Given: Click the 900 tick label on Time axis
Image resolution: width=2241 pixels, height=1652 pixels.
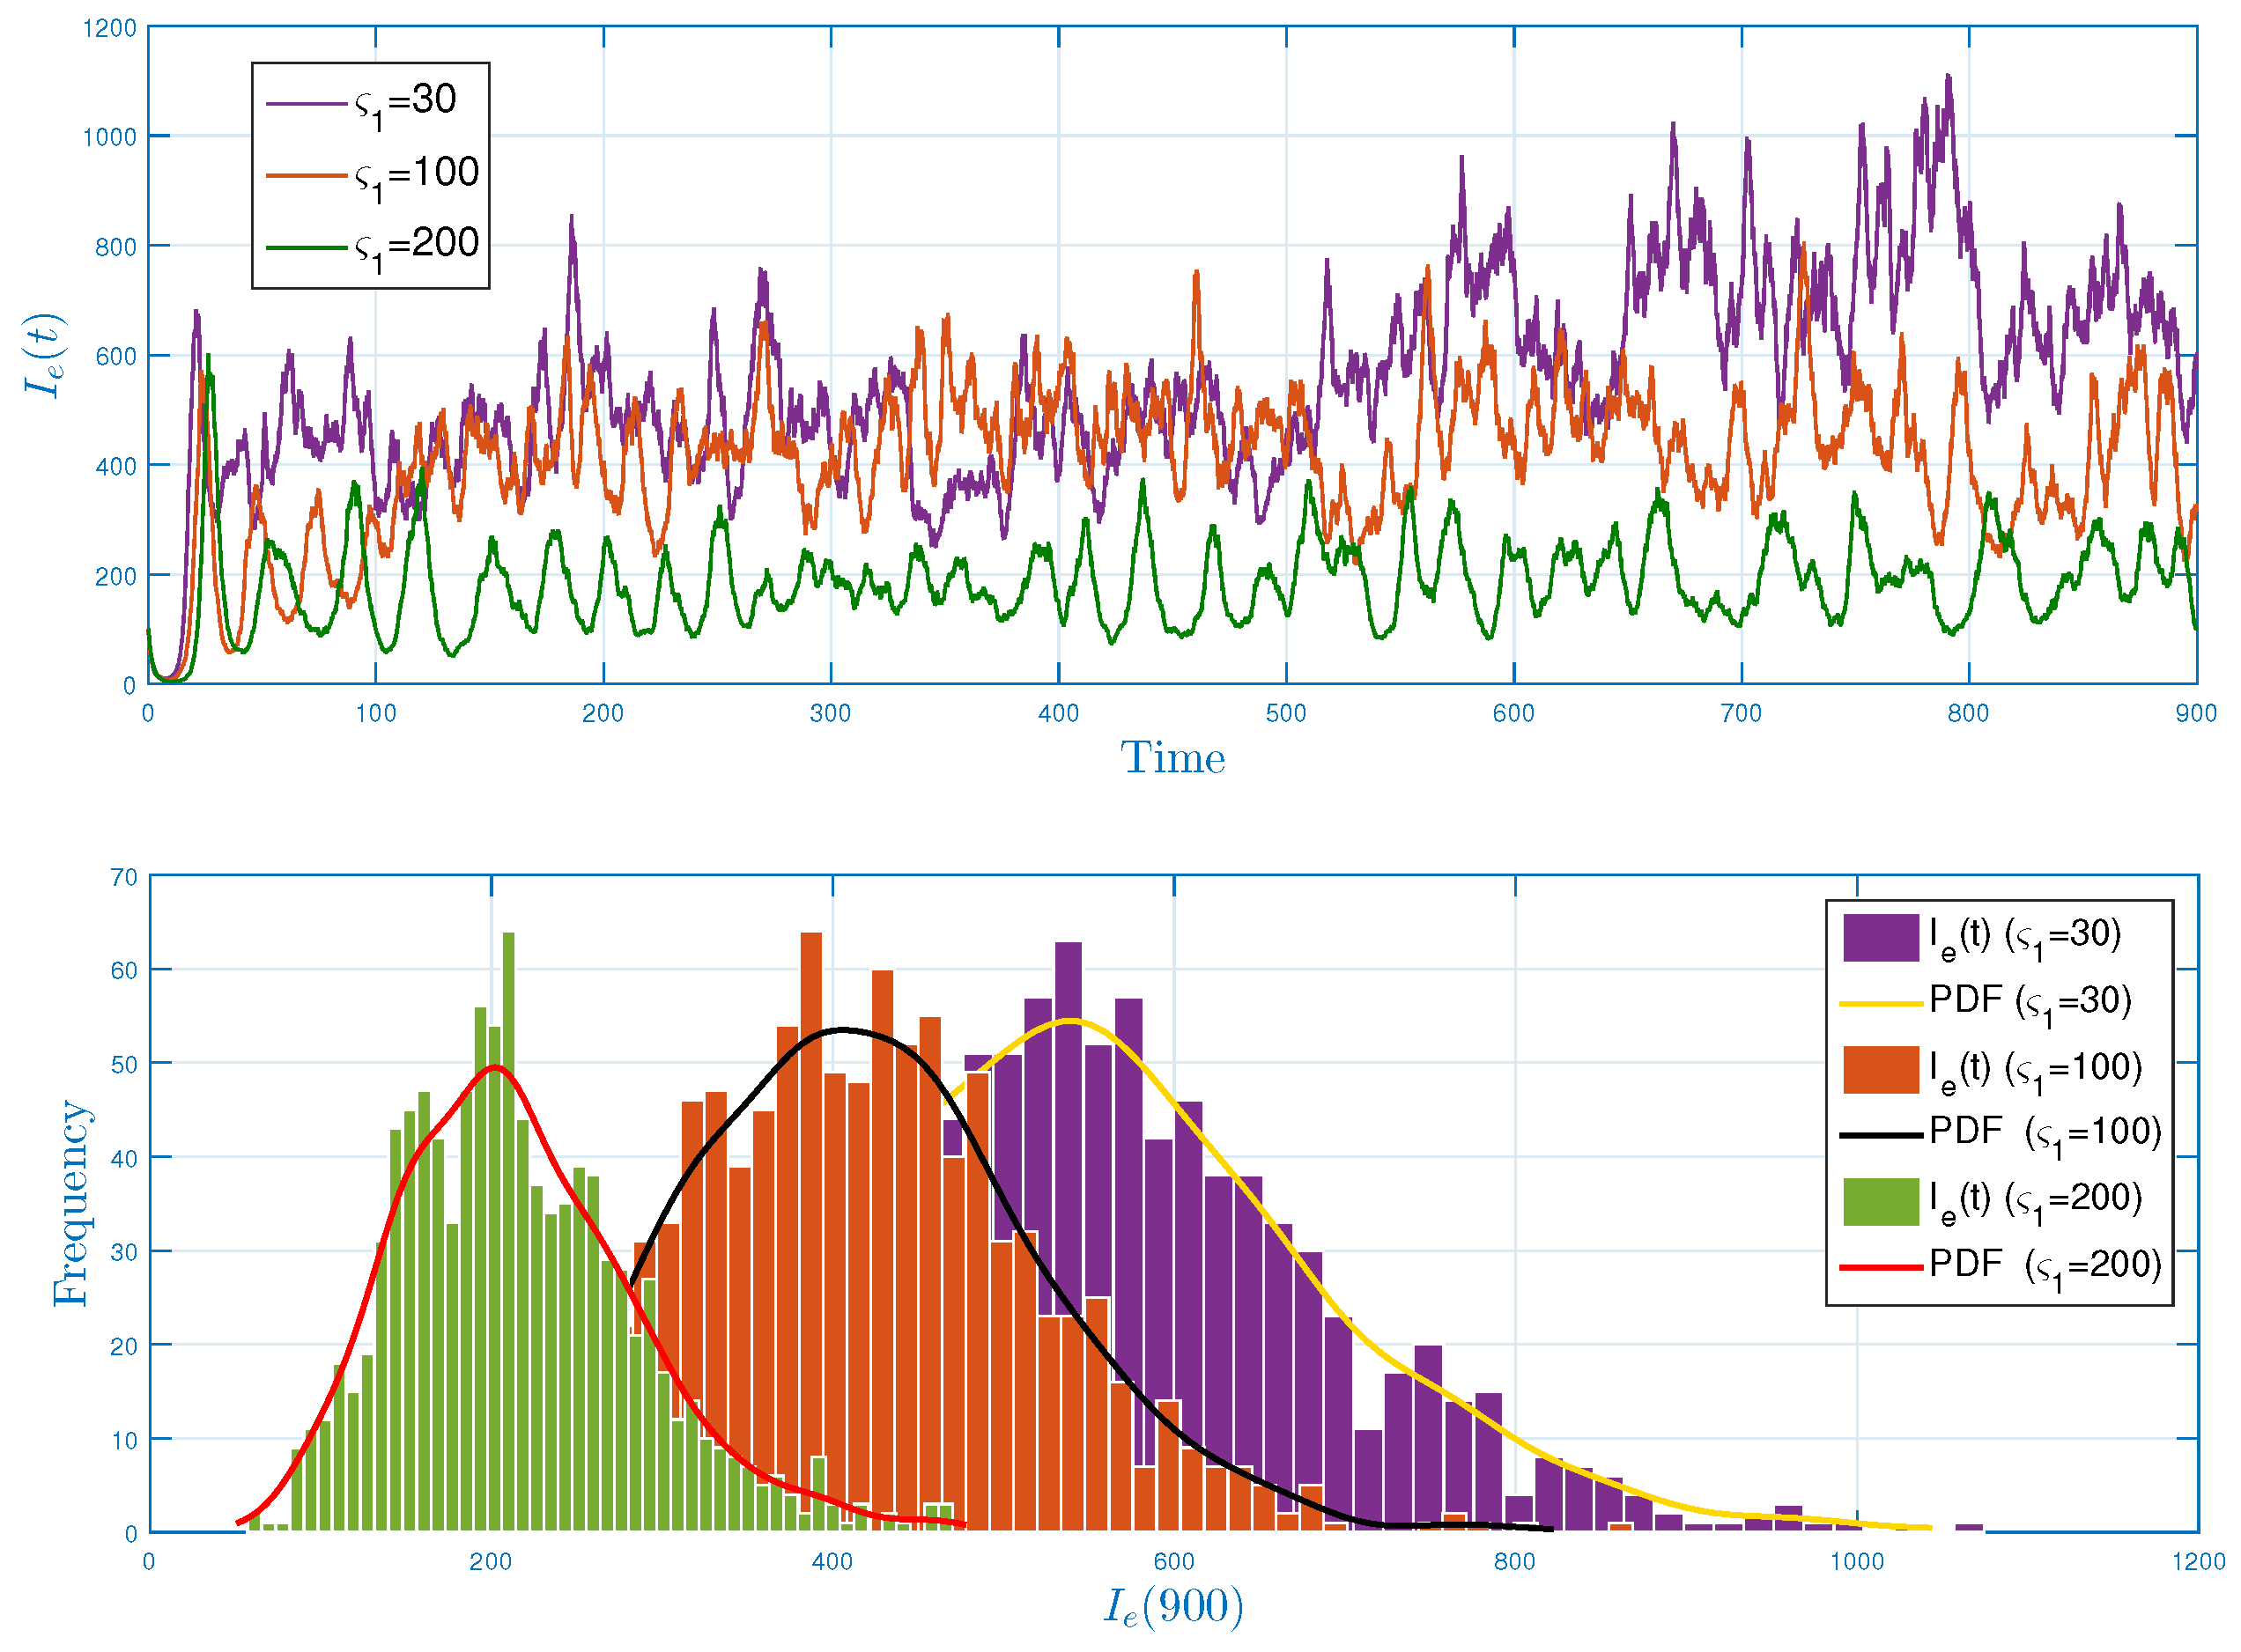Looking at the screenshot, I should (x=2195, y=713).
